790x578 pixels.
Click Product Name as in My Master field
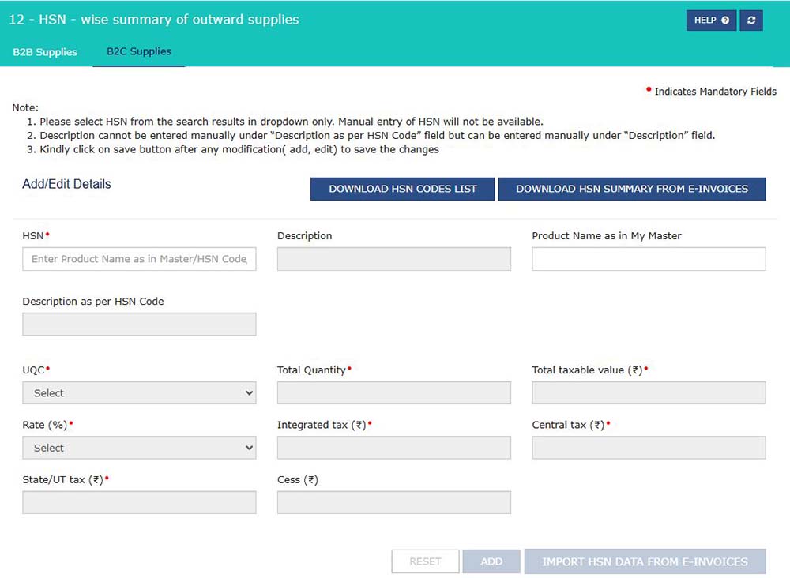[x=649, y=259]
